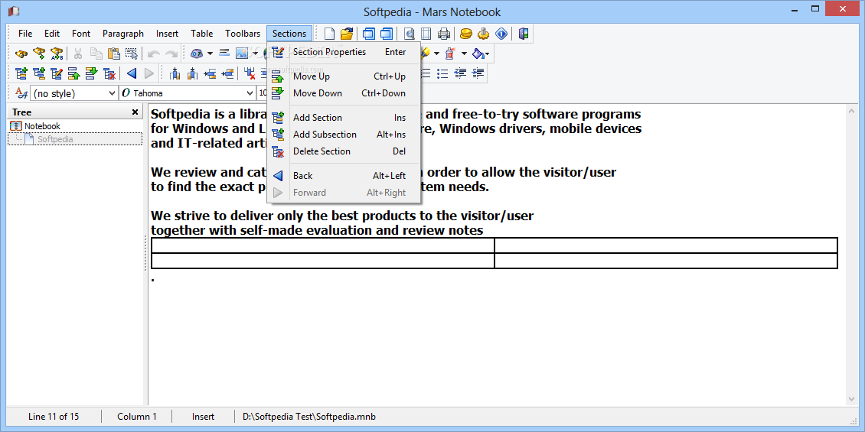The height and width of the screenshot is (432, 865).
Task: Click the increase indent icon
Action: pyautogui.click(x=478, y=73)
